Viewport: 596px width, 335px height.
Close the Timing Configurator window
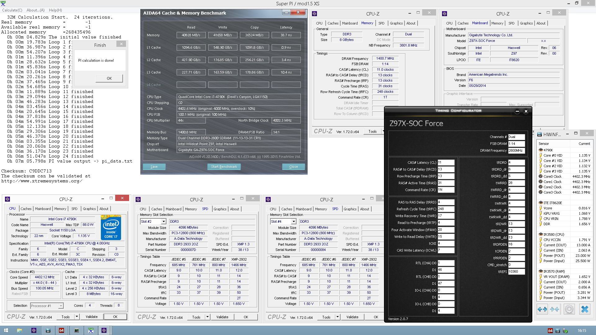click(x=526, y=111)
